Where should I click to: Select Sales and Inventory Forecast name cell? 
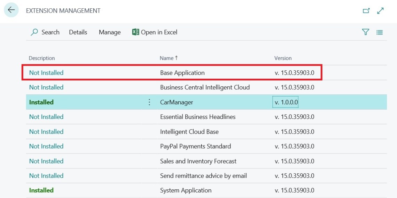coord(198,161)
